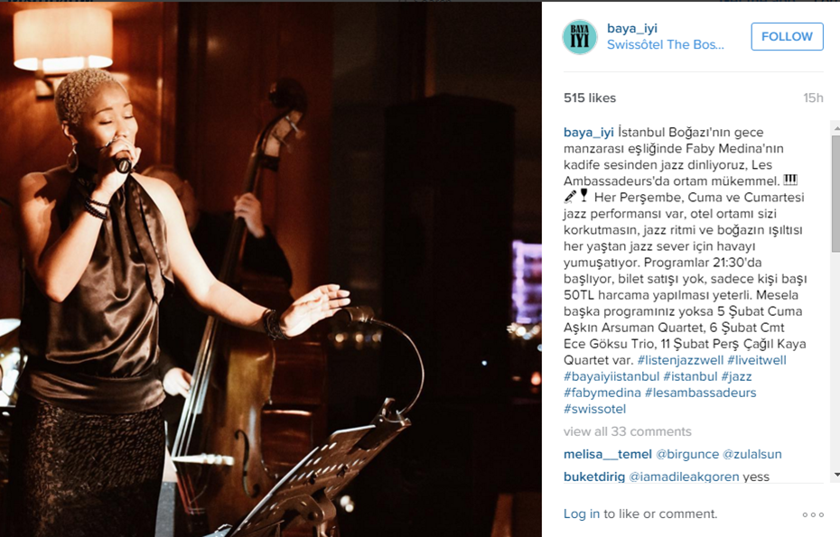Click the three-dots more options icon
The width and height of the screenshot is (840, 537).
pyautogui.click(x=813, y=514)
